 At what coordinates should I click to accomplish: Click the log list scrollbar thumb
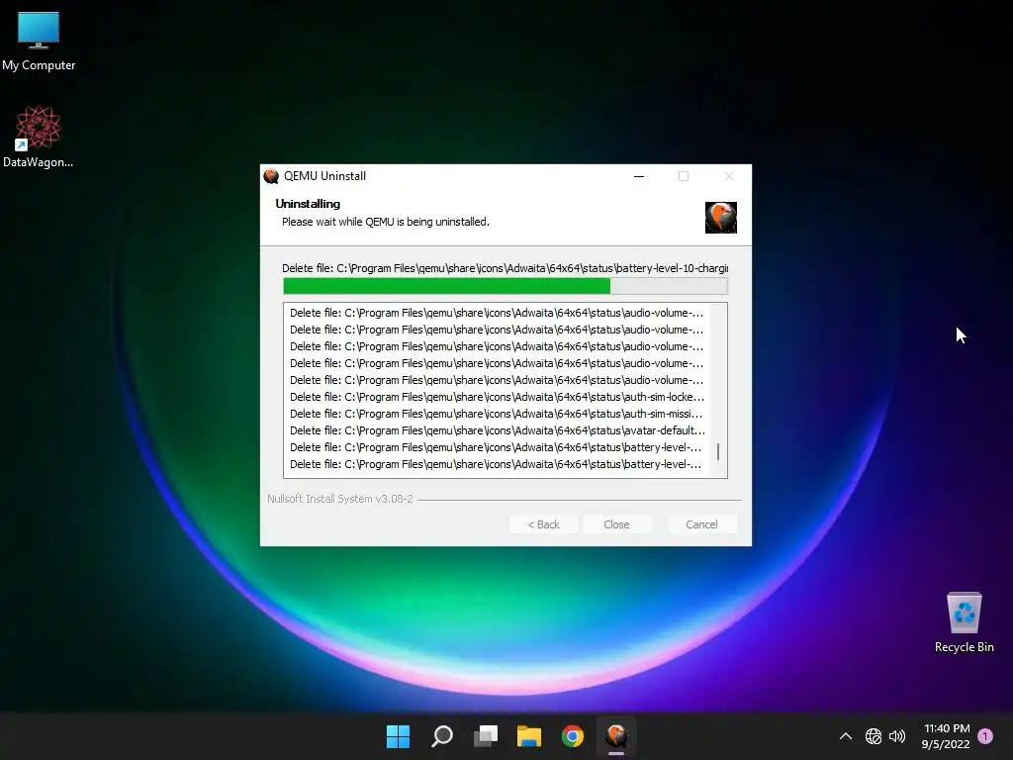tap(718, 451)
